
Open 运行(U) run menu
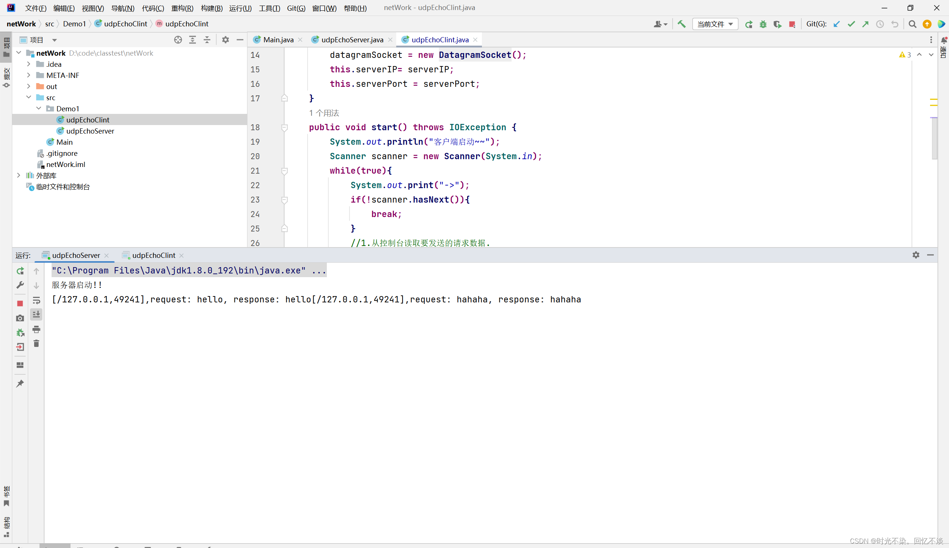click(x=240, y=8)
